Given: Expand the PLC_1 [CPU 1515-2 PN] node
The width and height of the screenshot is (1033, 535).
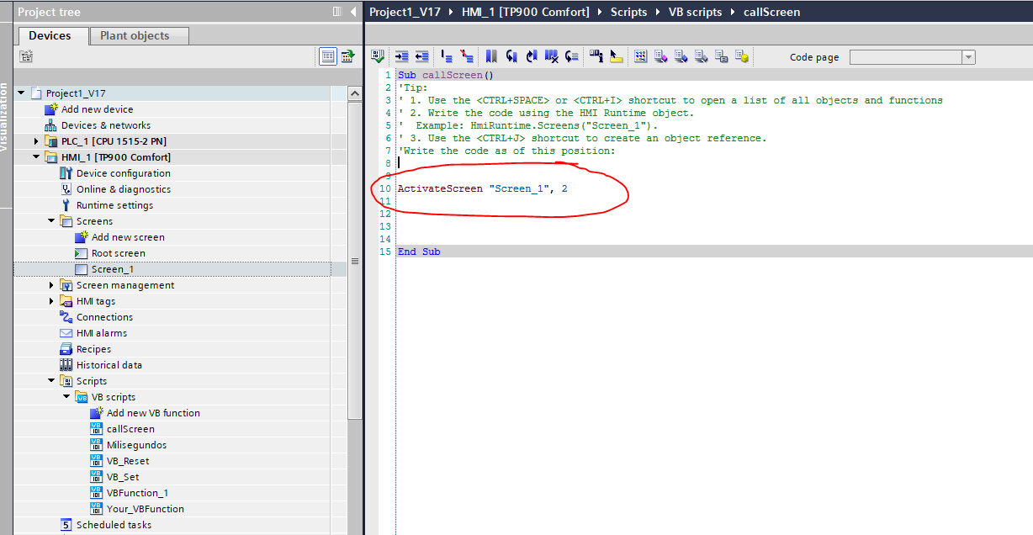Looking at the screenshot, I should (36, 141).
